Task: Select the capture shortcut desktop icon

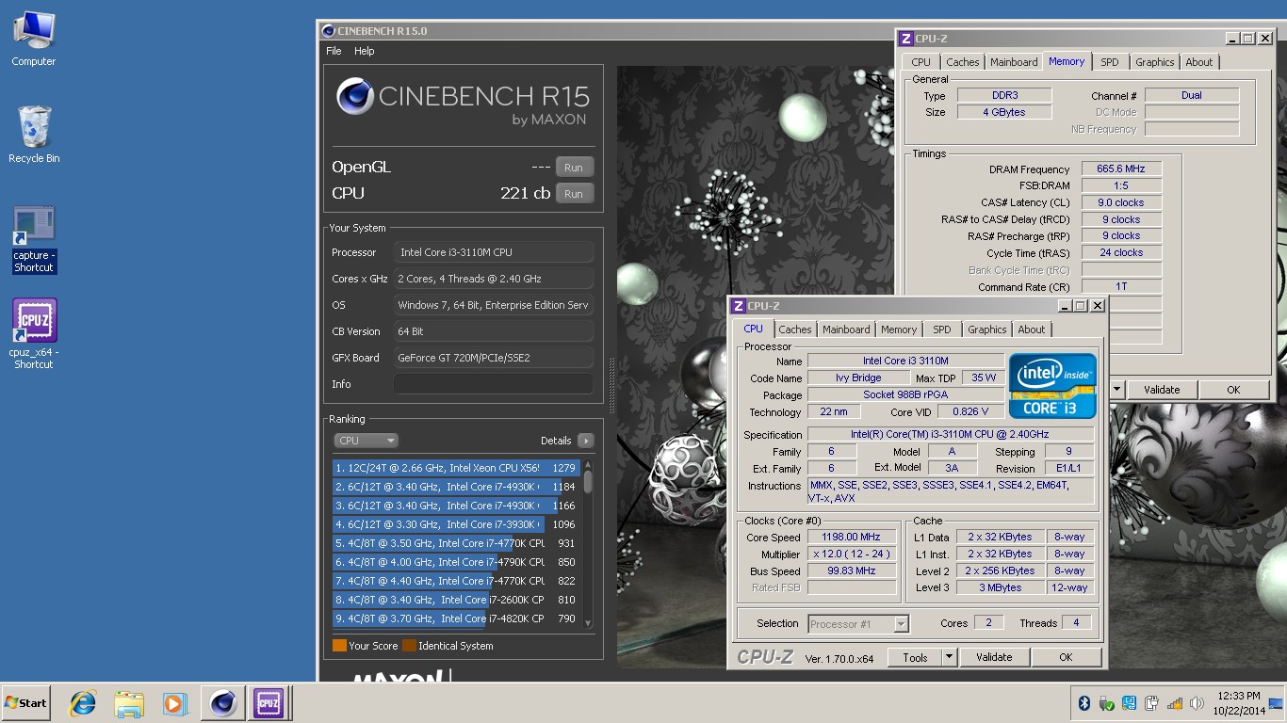Action: [x=34, y=240]
